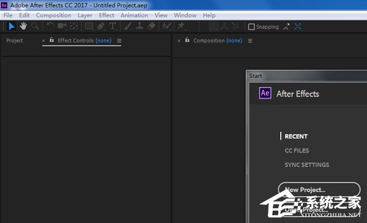Screen dimensions: 367x223
Task: Enable the Snapping checkbox
Action: point(251,27)
